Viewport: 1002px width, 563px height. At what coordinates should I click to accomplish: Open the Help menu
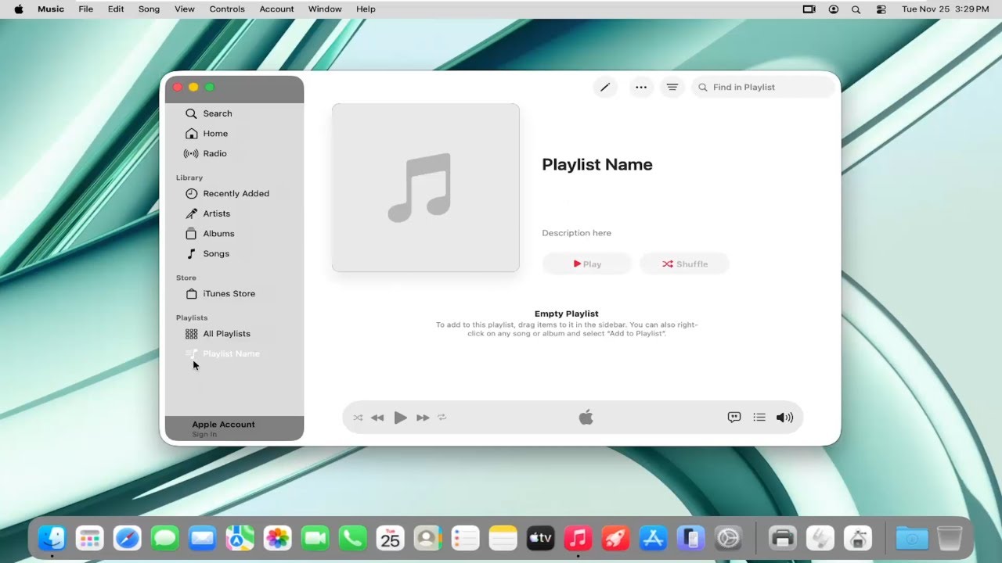coord(366,9)
